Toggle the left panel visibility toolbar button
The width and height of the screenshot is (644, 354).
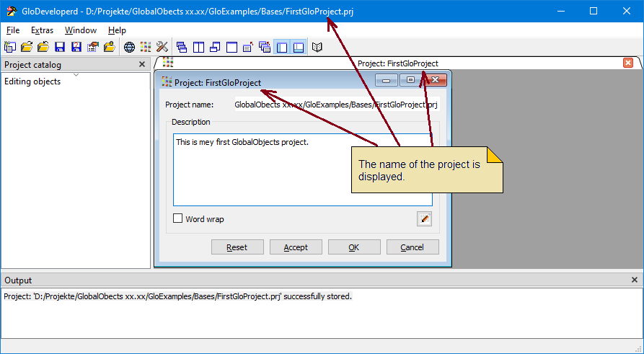[282, 47]
